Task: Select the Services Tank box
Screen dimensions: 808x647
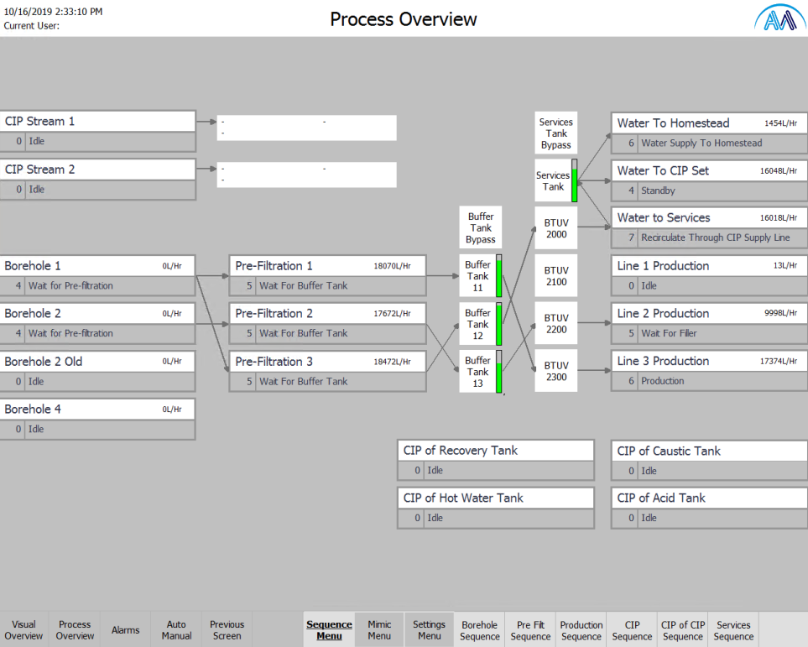Action: (553, 180)
